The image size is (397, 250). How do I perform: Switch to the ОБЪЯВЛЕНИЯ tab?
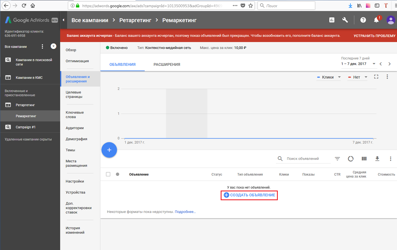123,64
